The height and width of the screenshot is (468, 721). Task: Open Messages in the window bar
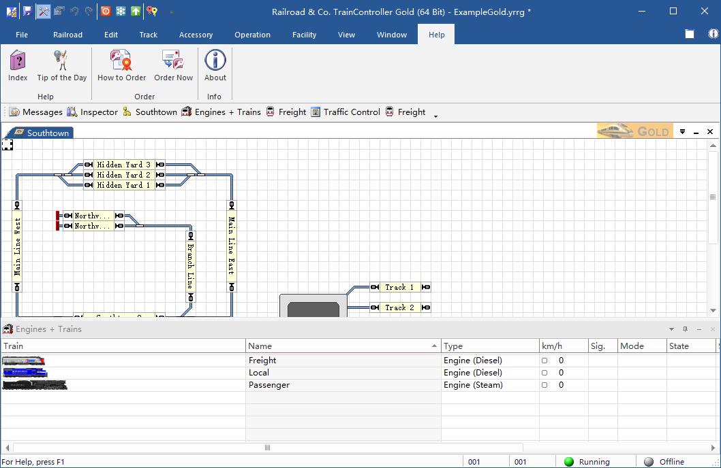tap(36, 112)
